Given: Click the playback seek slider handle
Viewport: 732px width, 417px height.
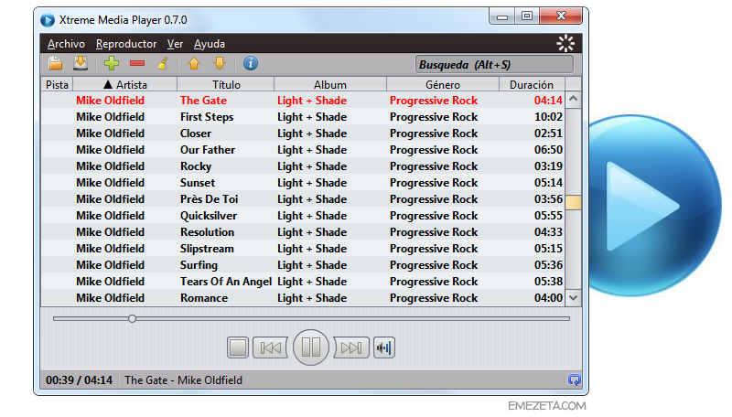Looking at the screenshot, I should pyautogui.click(x=132, y=318).
